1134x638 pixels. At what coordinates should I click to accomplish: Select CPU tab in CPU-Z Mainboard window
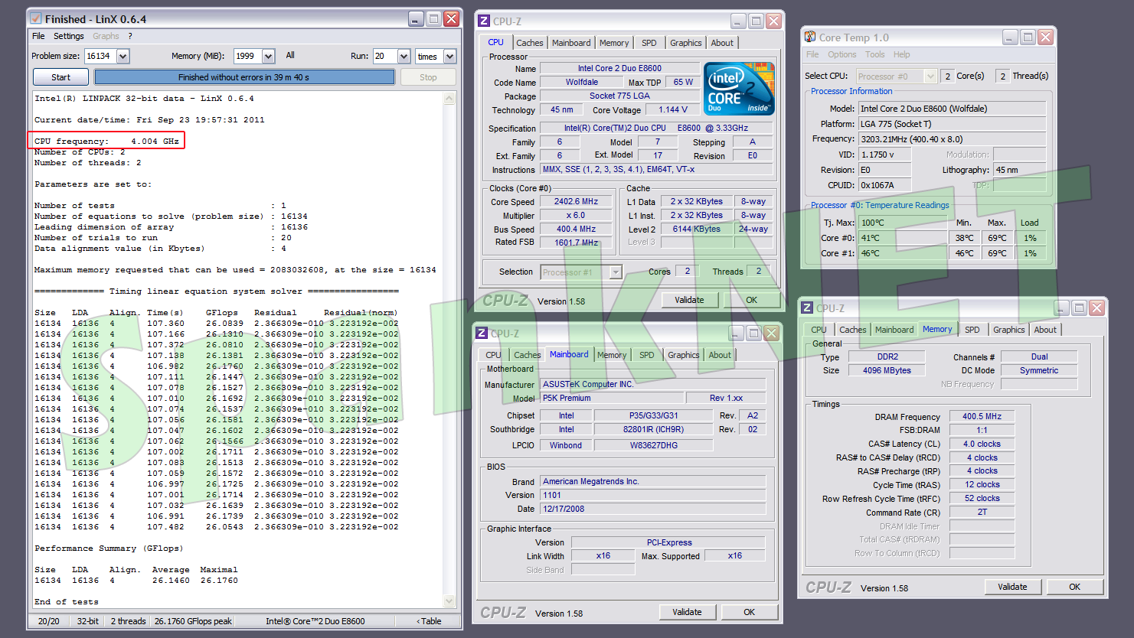[x=493, y=355]
